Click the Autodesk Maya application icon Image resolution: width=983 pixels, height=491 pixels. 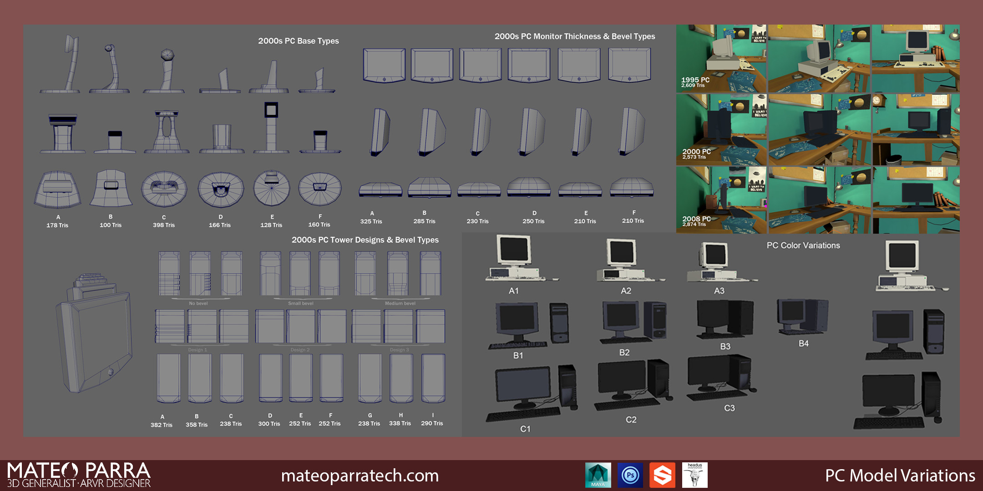[x=598, y=475]
